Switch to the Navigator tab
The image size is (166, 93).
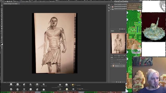pos(112,31)
